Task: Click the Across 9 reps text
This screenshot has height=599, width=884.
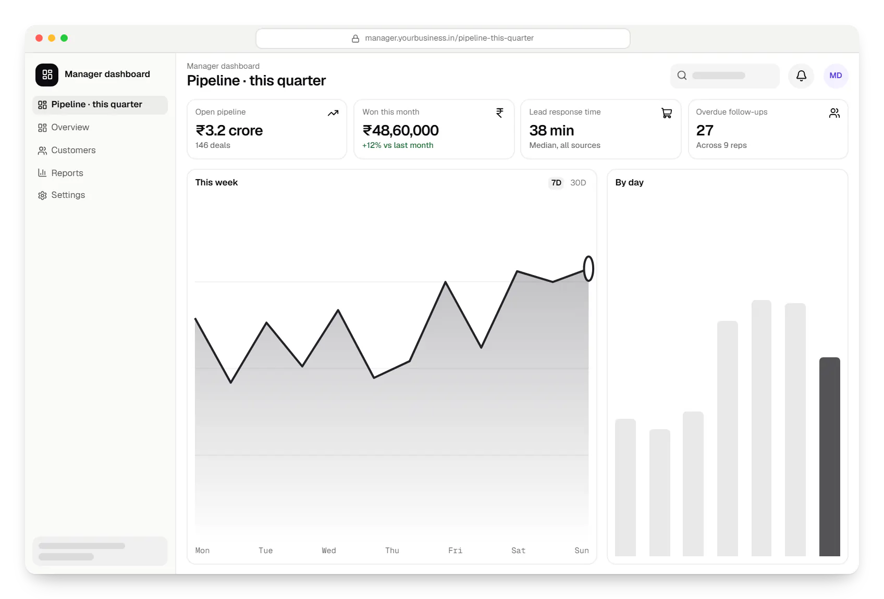Action: pos(721,146)
